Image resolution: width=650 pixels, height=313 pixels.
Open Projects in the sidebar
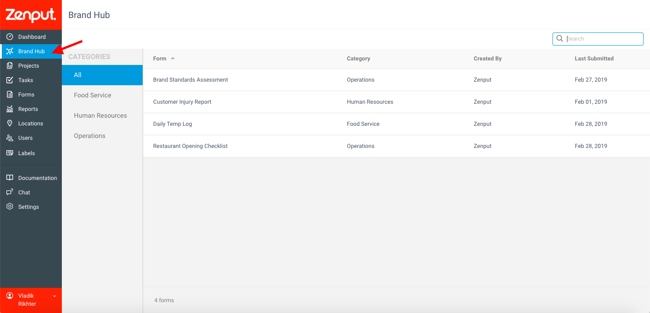point(31,66)
